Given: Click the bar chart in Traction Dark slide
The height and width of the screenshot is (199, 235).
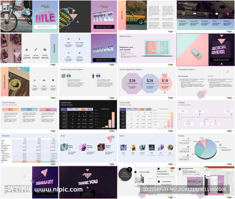Looking at the screenshot, I should click(x=105, y=118).
